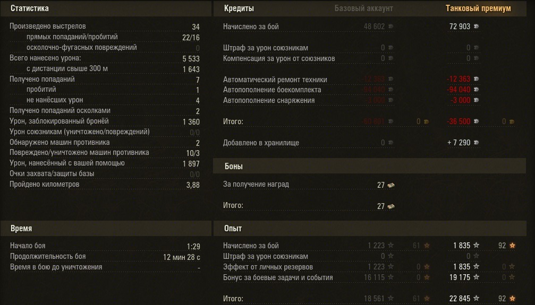Click credits icon beside +7 290 storage value
535x305 pixels.
(476, 143)
